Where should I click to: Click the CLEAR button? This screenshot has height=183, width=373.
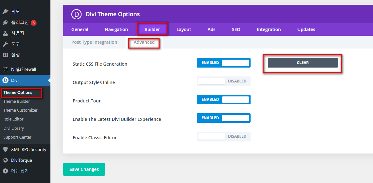[x=303, y=63]
